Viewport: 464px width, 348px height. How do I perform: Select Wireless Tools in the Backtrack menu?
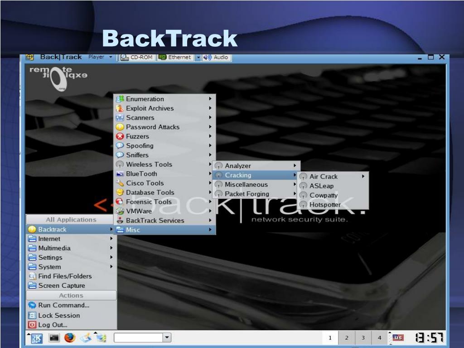[x=164, y=164]
